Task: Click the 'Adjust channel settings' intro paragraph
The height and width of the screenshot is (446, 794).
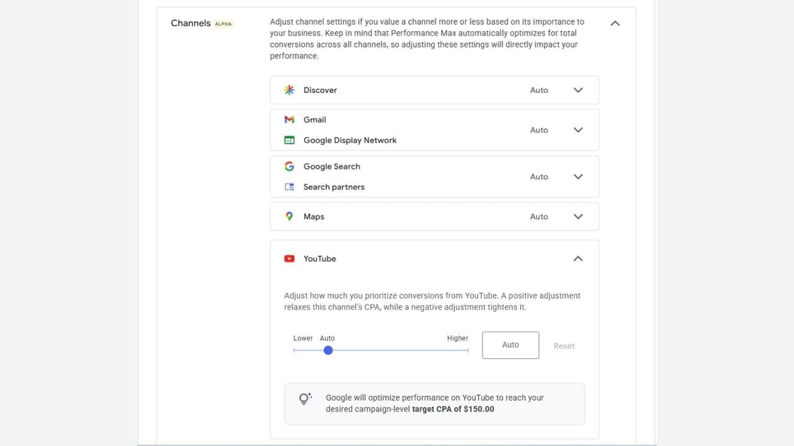Action: point(427,38)
